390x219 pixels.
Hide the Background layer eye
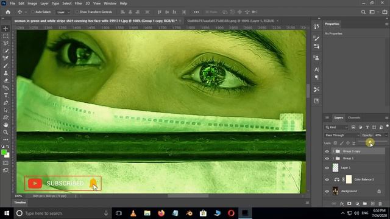[327, 191]
